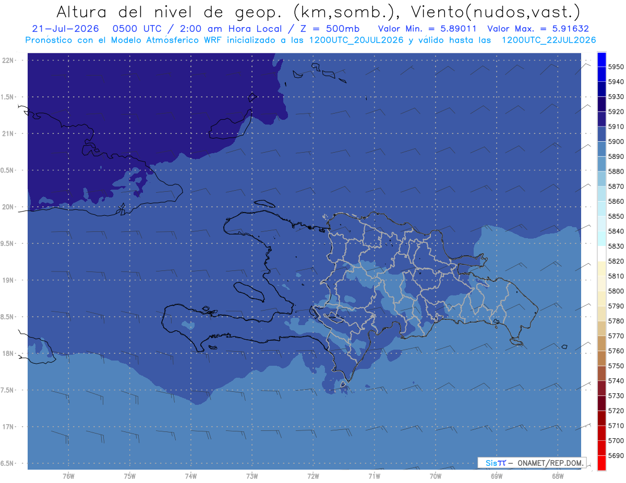Click the end time '1200UTC_22JUL2026'

point(548,40)
